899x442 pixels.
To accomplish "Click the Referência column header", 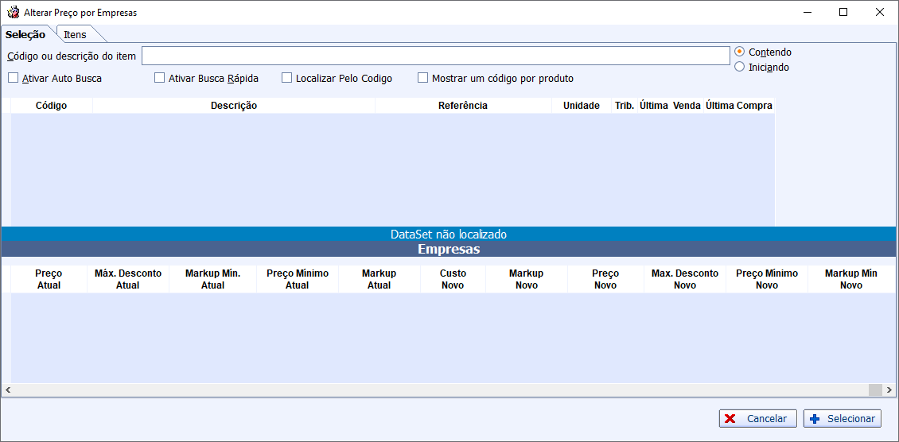I will 463,106.
